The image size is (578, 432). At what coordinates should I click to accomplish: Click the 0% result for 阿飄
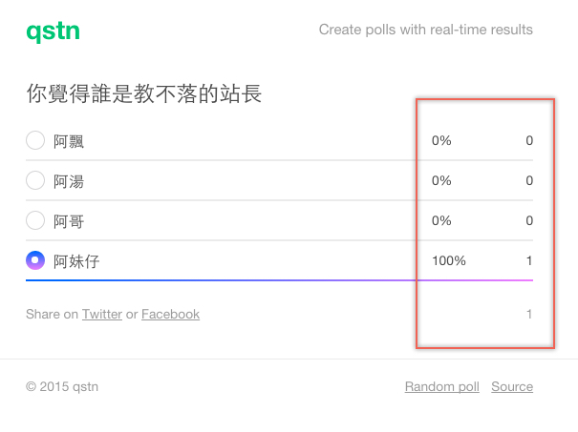click(441, 141)
